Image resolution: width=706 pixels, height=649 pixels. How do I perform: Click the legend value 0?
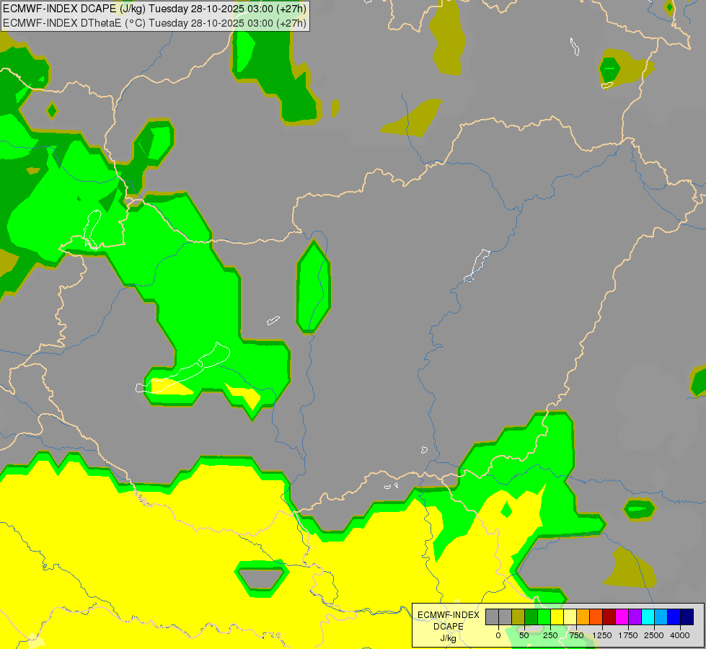click(x=498, y=635)
